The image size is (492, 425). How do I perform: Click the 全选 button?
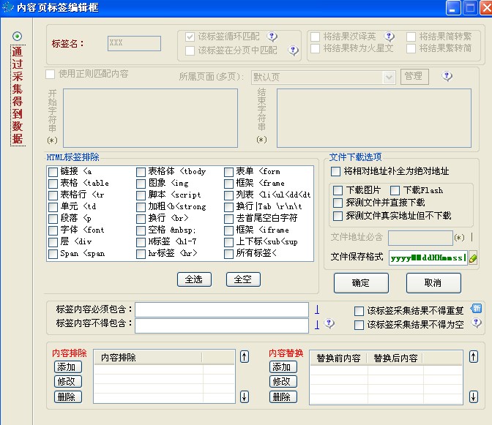(194, 279)
